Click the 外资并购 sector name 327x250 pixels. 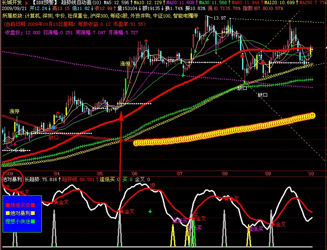click(x=141, y=16)
